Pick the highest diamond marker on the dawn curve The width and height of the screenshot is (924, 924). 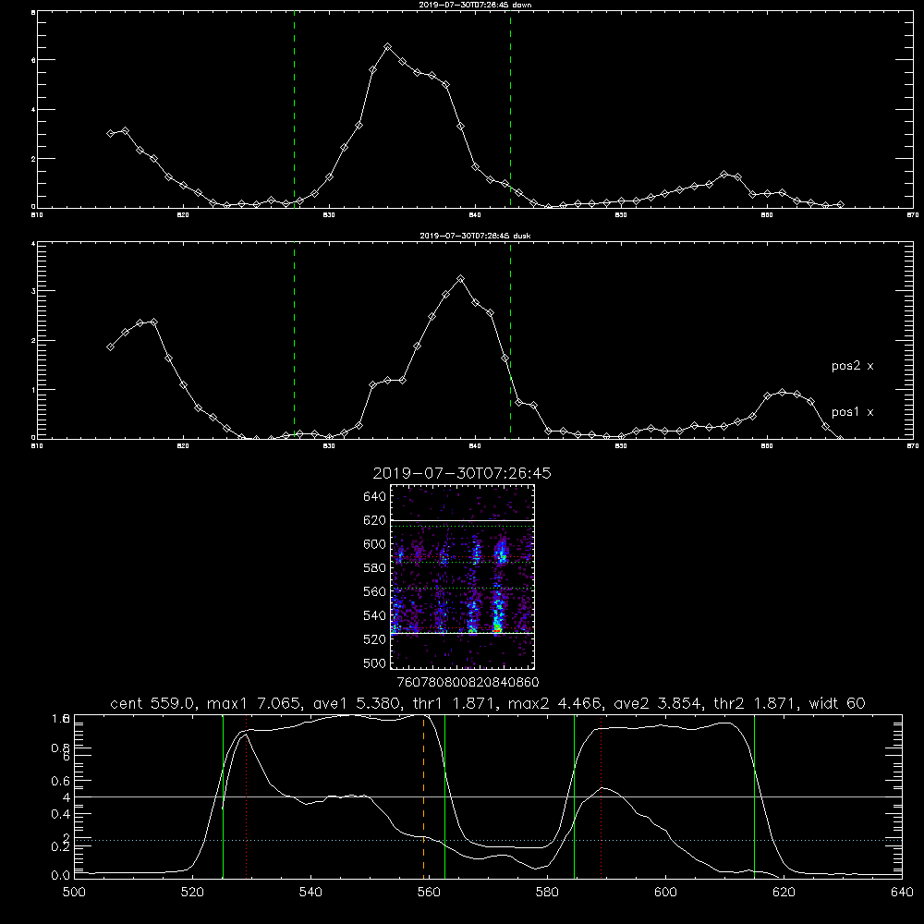pyautogui.click(x=387, y=46)
